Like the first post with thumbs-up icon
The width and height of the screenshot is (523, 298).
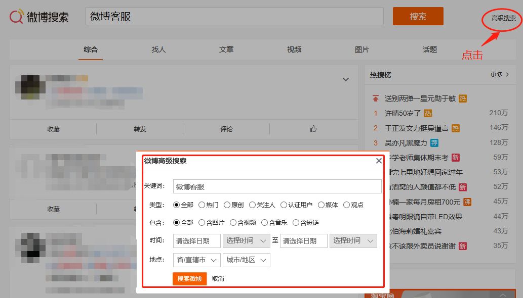313,129
